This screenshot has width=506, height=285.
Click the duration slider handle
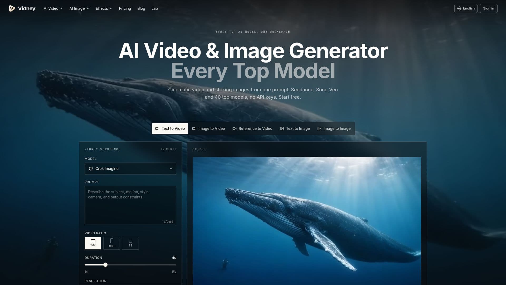click(105, 265)
